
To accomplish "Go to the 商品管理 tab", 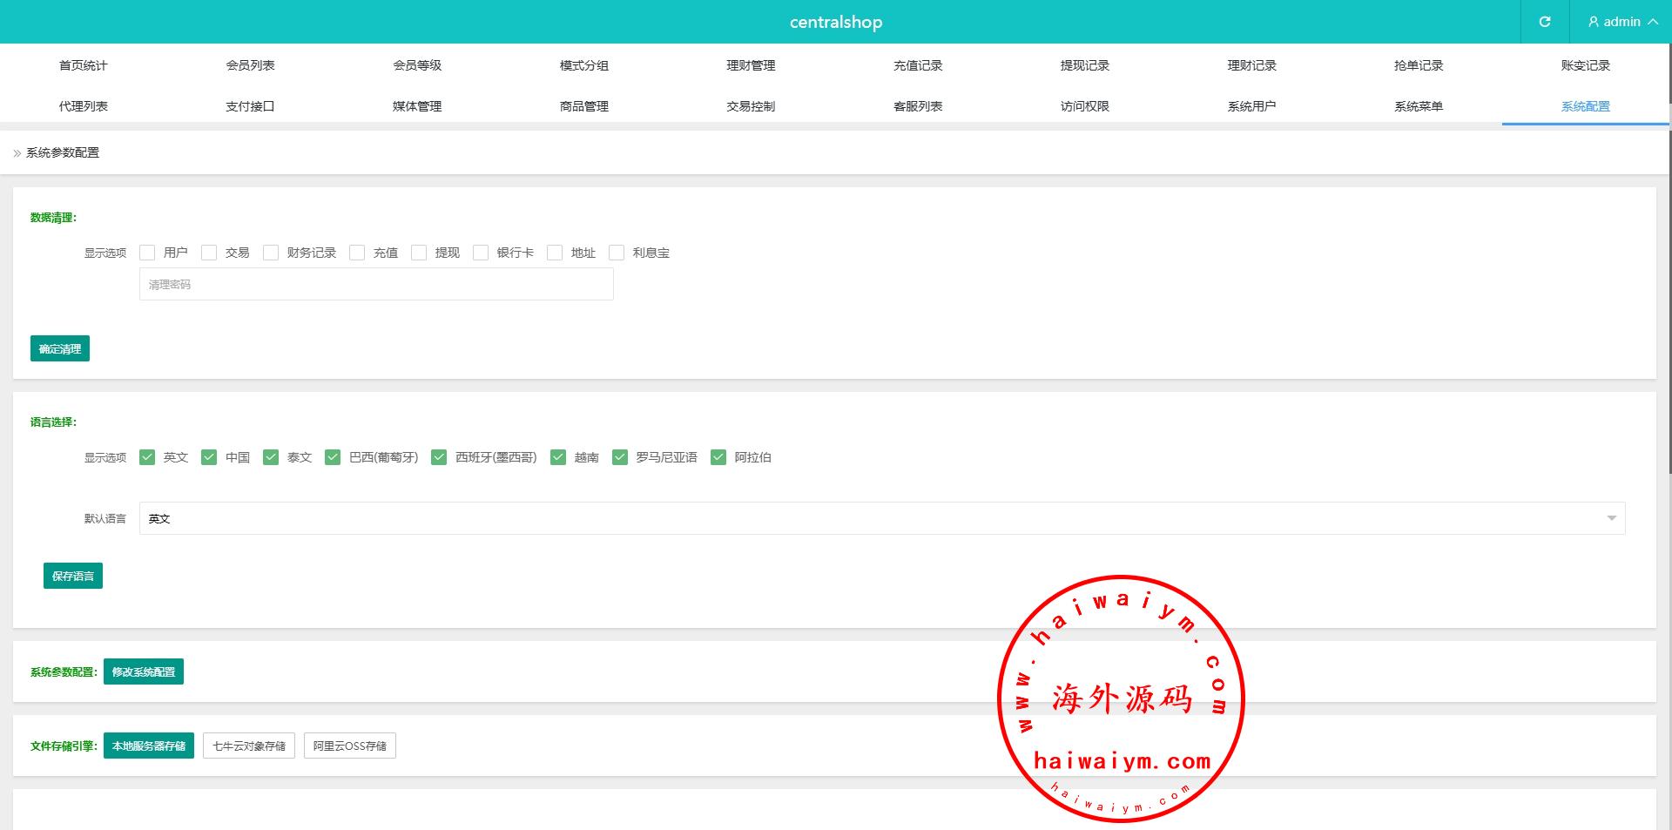I will click(x=583, y=106).
